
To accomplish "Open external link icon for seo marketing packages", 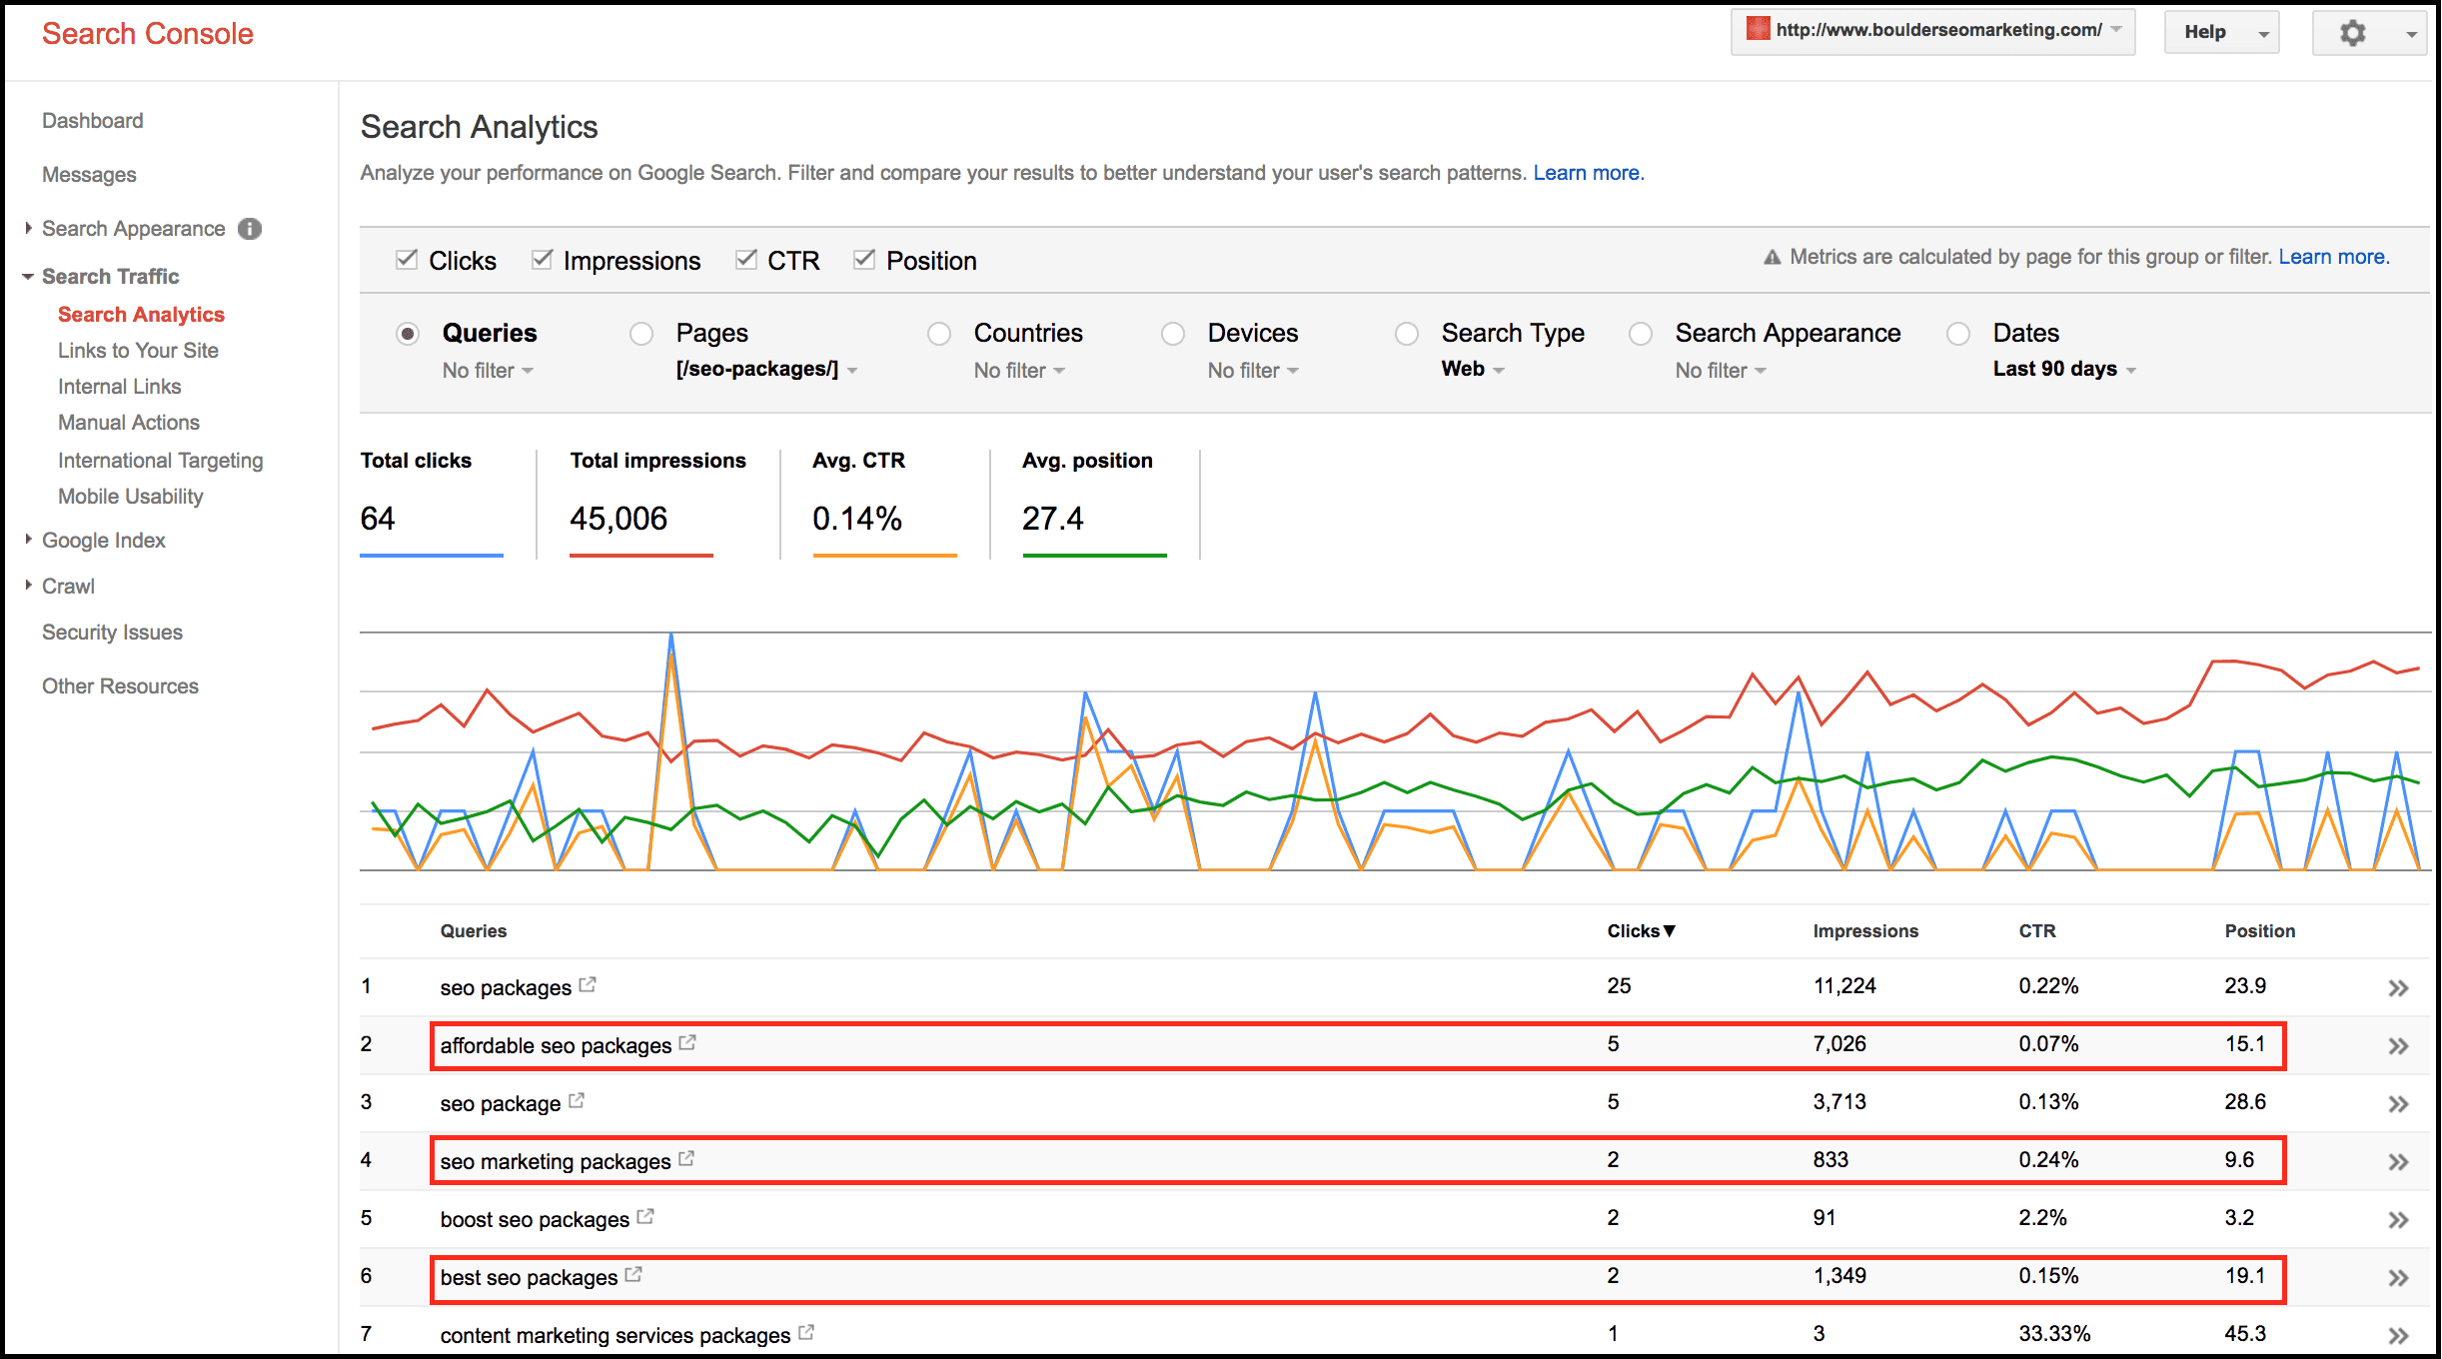I will (686, 1159).
